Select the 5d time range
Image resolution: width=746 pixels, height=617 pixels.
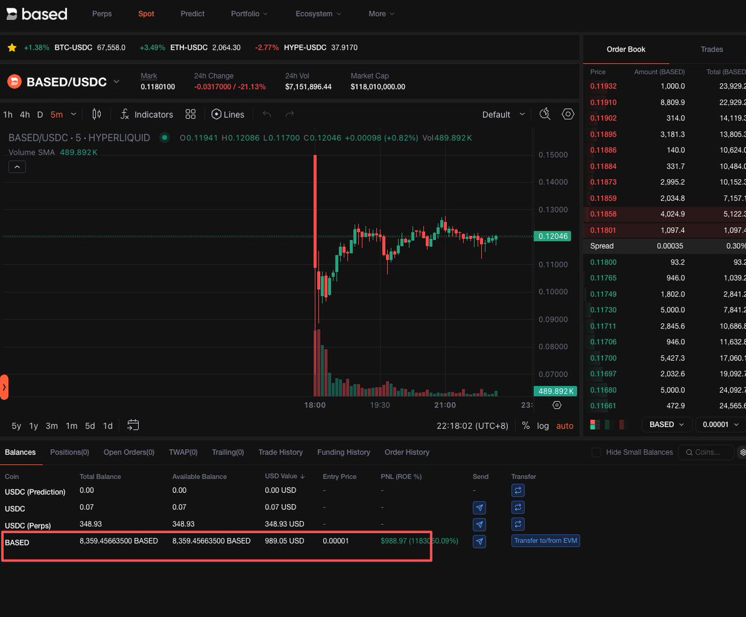coord(90,426)
